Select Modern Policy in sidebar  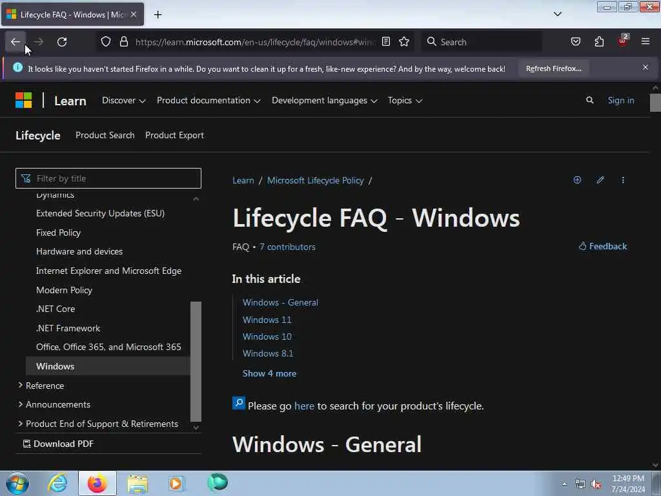tap(64, 290)
